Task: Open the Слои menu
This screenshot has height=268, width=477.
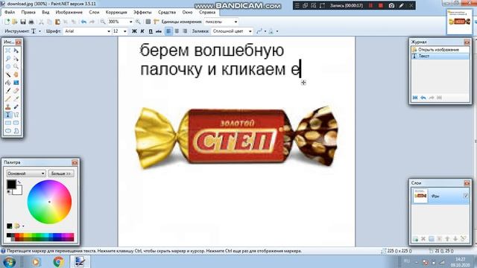Action: [x=94, y=13]
